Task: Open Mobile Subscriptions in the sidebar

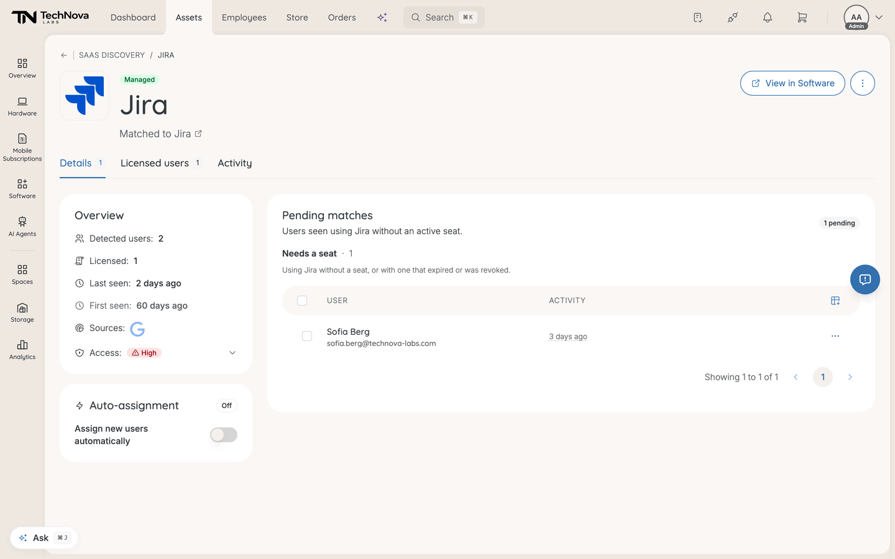Action: 22,147
